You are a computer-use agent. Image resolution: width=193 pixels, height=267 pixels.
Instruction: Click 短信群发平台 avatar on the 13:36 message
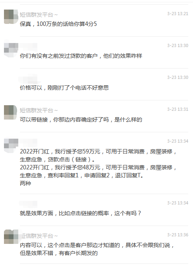click(x=11, y=237)
